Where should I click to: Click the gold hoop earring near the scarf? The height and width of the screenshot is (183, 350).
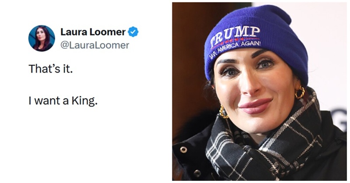224,112
